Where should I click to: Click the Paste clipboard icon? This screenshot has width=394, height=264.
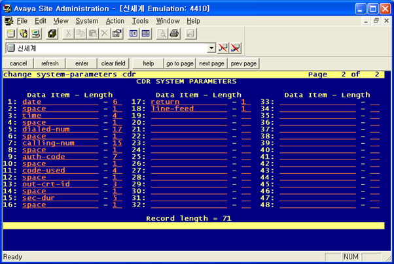93,33
